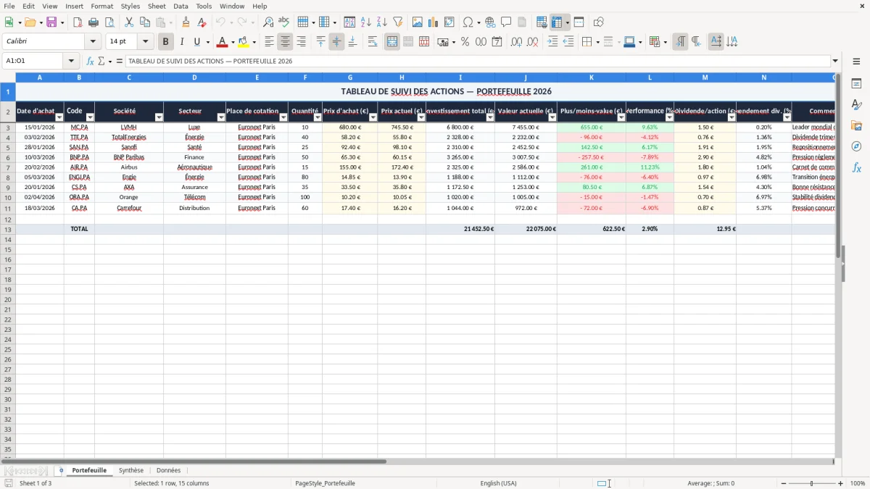The image size is (870, 489).
Task: Click the language English (USA) status field
Action: click(x=499, y=483)
